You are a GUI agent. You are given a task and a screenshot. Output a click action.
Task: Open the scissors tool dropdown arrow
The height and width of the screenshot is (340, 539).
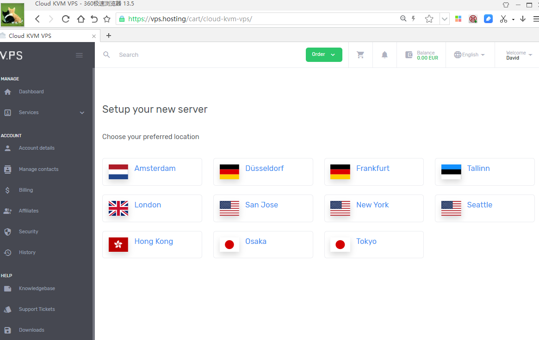[513, 19]
